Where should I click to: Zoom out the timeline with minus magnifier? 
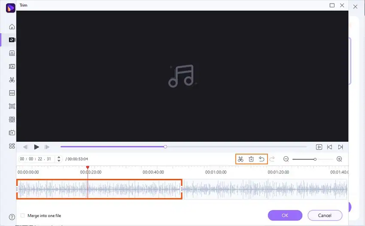(x=286, y=159)
